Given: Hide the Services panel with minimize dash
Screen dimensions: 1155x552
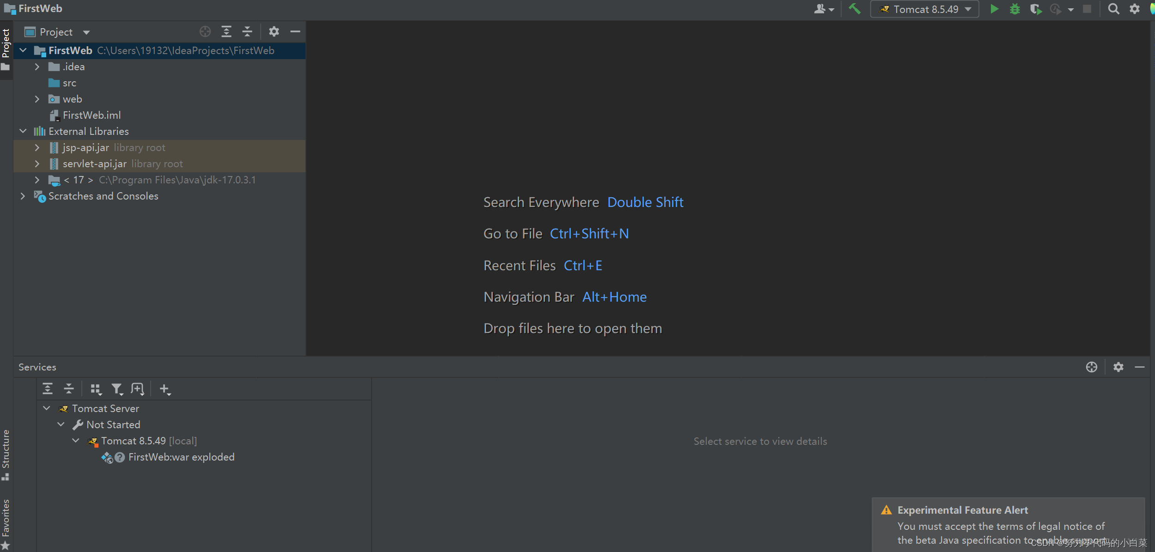Looking at the screenshot, I should 1139,367.
